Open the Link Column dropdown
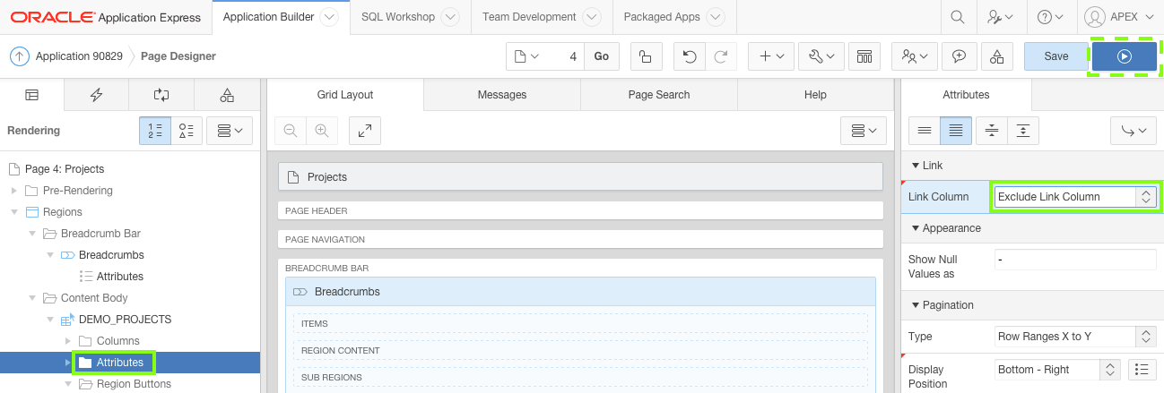This screenshot has height=393, width=1164. coord(1074,197)
